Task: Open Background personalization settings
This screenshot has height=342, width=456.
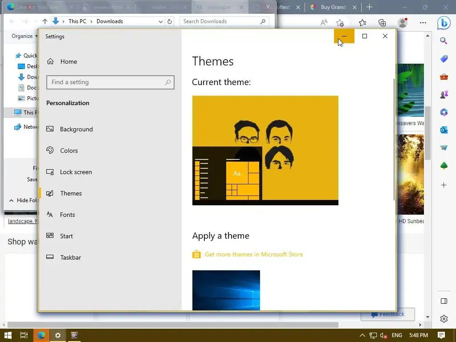Action: click(69, 129)
